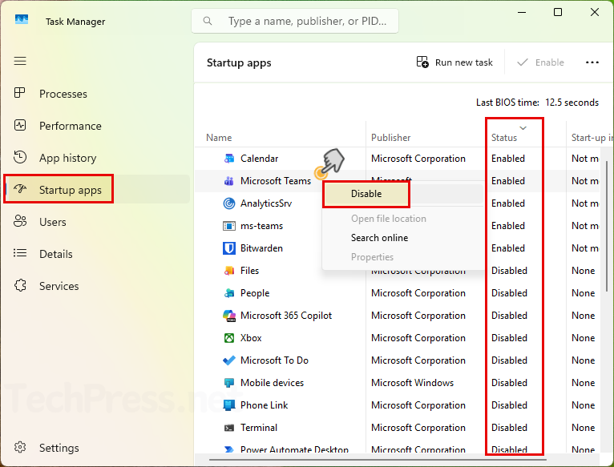
Task: Click the Microsoft 365 Copilot icon
Action: (x=229, y=316)
